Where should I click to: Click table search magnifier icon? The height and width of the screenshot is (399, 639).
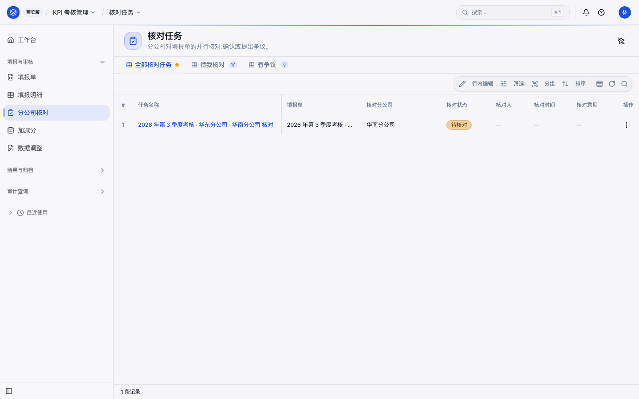coord(624,84)
